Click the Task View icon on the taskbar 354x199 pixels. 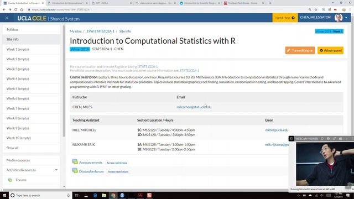point(77,195)
